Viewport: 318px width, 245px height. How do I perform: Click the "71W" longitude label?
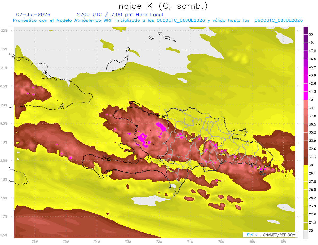[190, 242]
